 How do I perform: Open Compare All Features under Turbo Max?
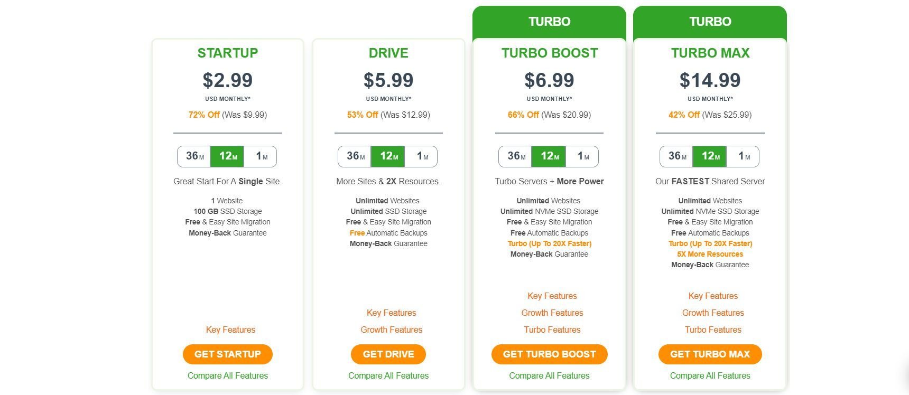(710, 375)
